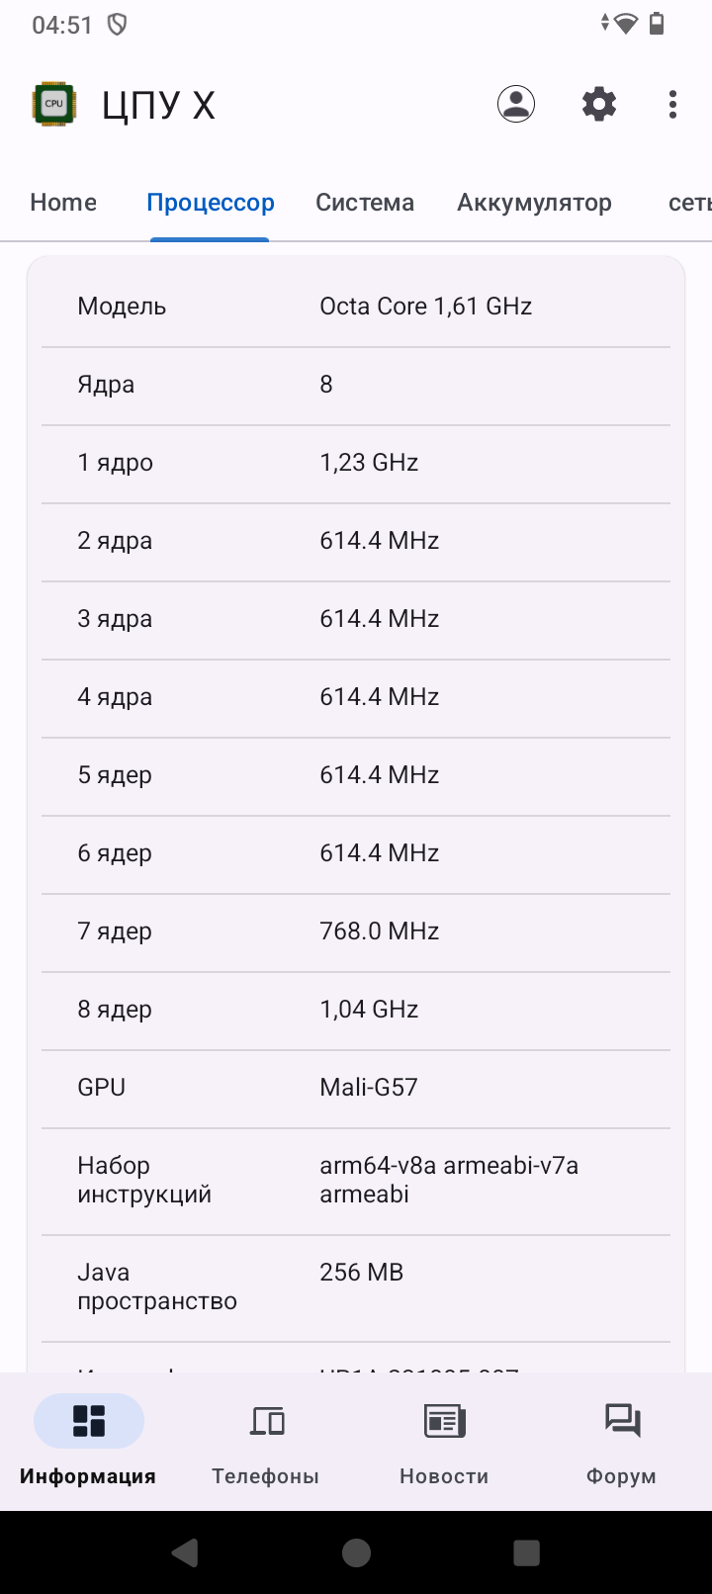Open the Аккумулятор tab
Image resolution: width=712 pixels, height=1594 pixels.
coord(534,203)
